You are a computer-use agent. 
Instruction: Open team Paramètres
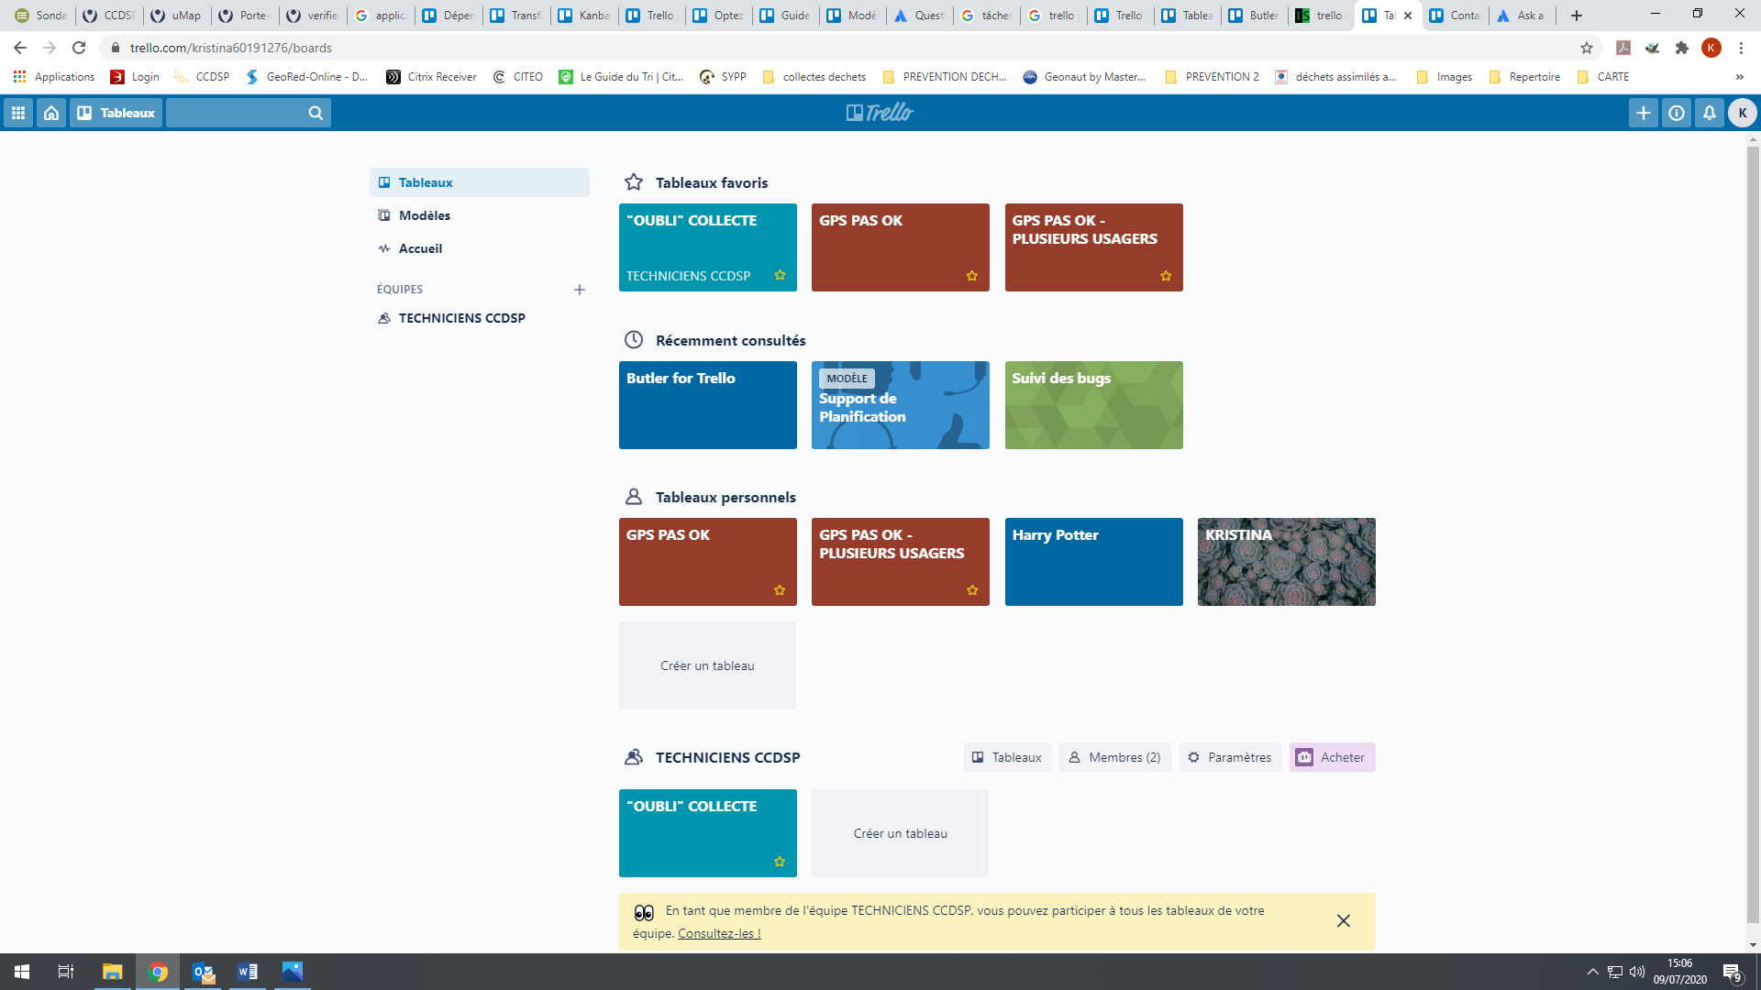click(x=1230, y=757)
